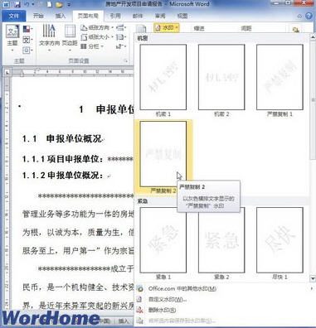This screenshot has width=316, height=328.
Task: Click the watermark gallery scrollbar thumb
Action: point(313,100)
